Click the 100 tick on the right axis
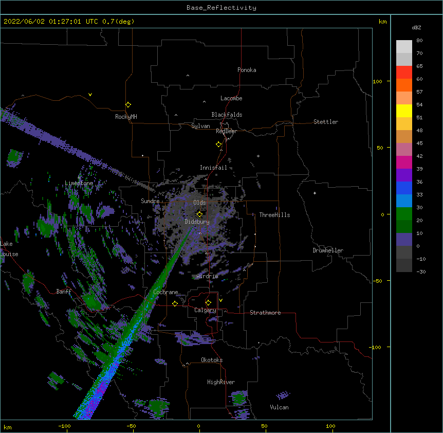Image resolution: width=443 pixels, height=433 pixels. pos(377,82)
